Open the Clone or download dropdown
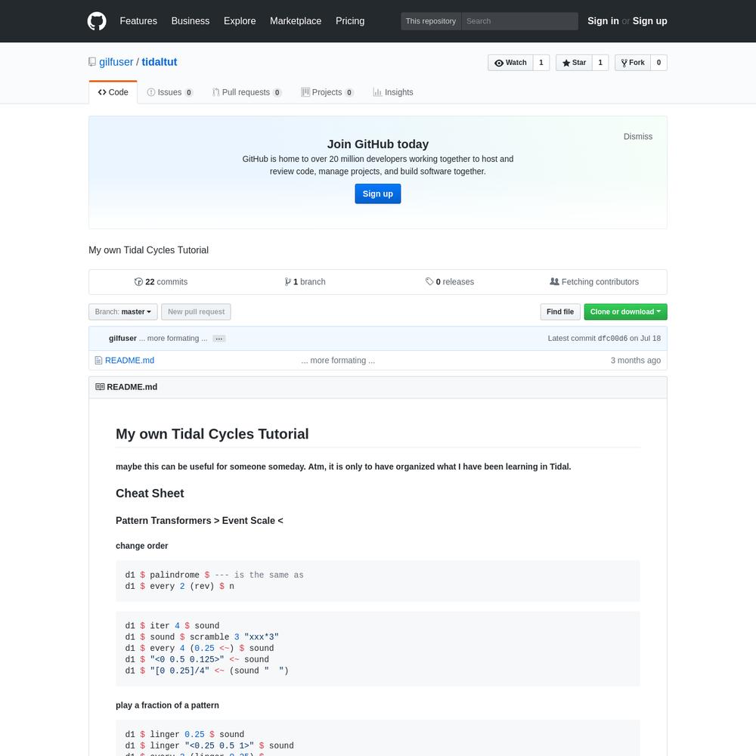 point(625,312)
